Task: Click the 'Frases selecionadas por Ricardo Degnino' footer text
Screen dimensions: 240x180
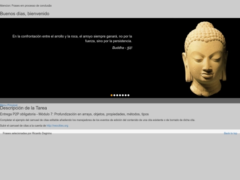Action: [x=27, y=133]
